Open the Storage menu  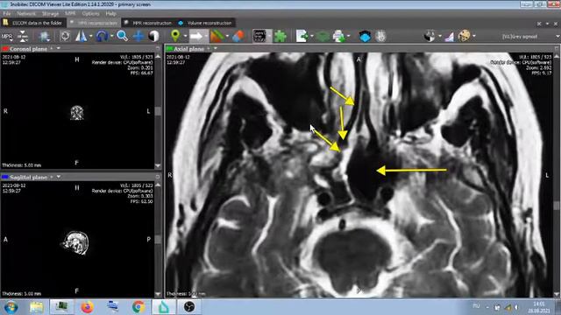tap(50, 14)
